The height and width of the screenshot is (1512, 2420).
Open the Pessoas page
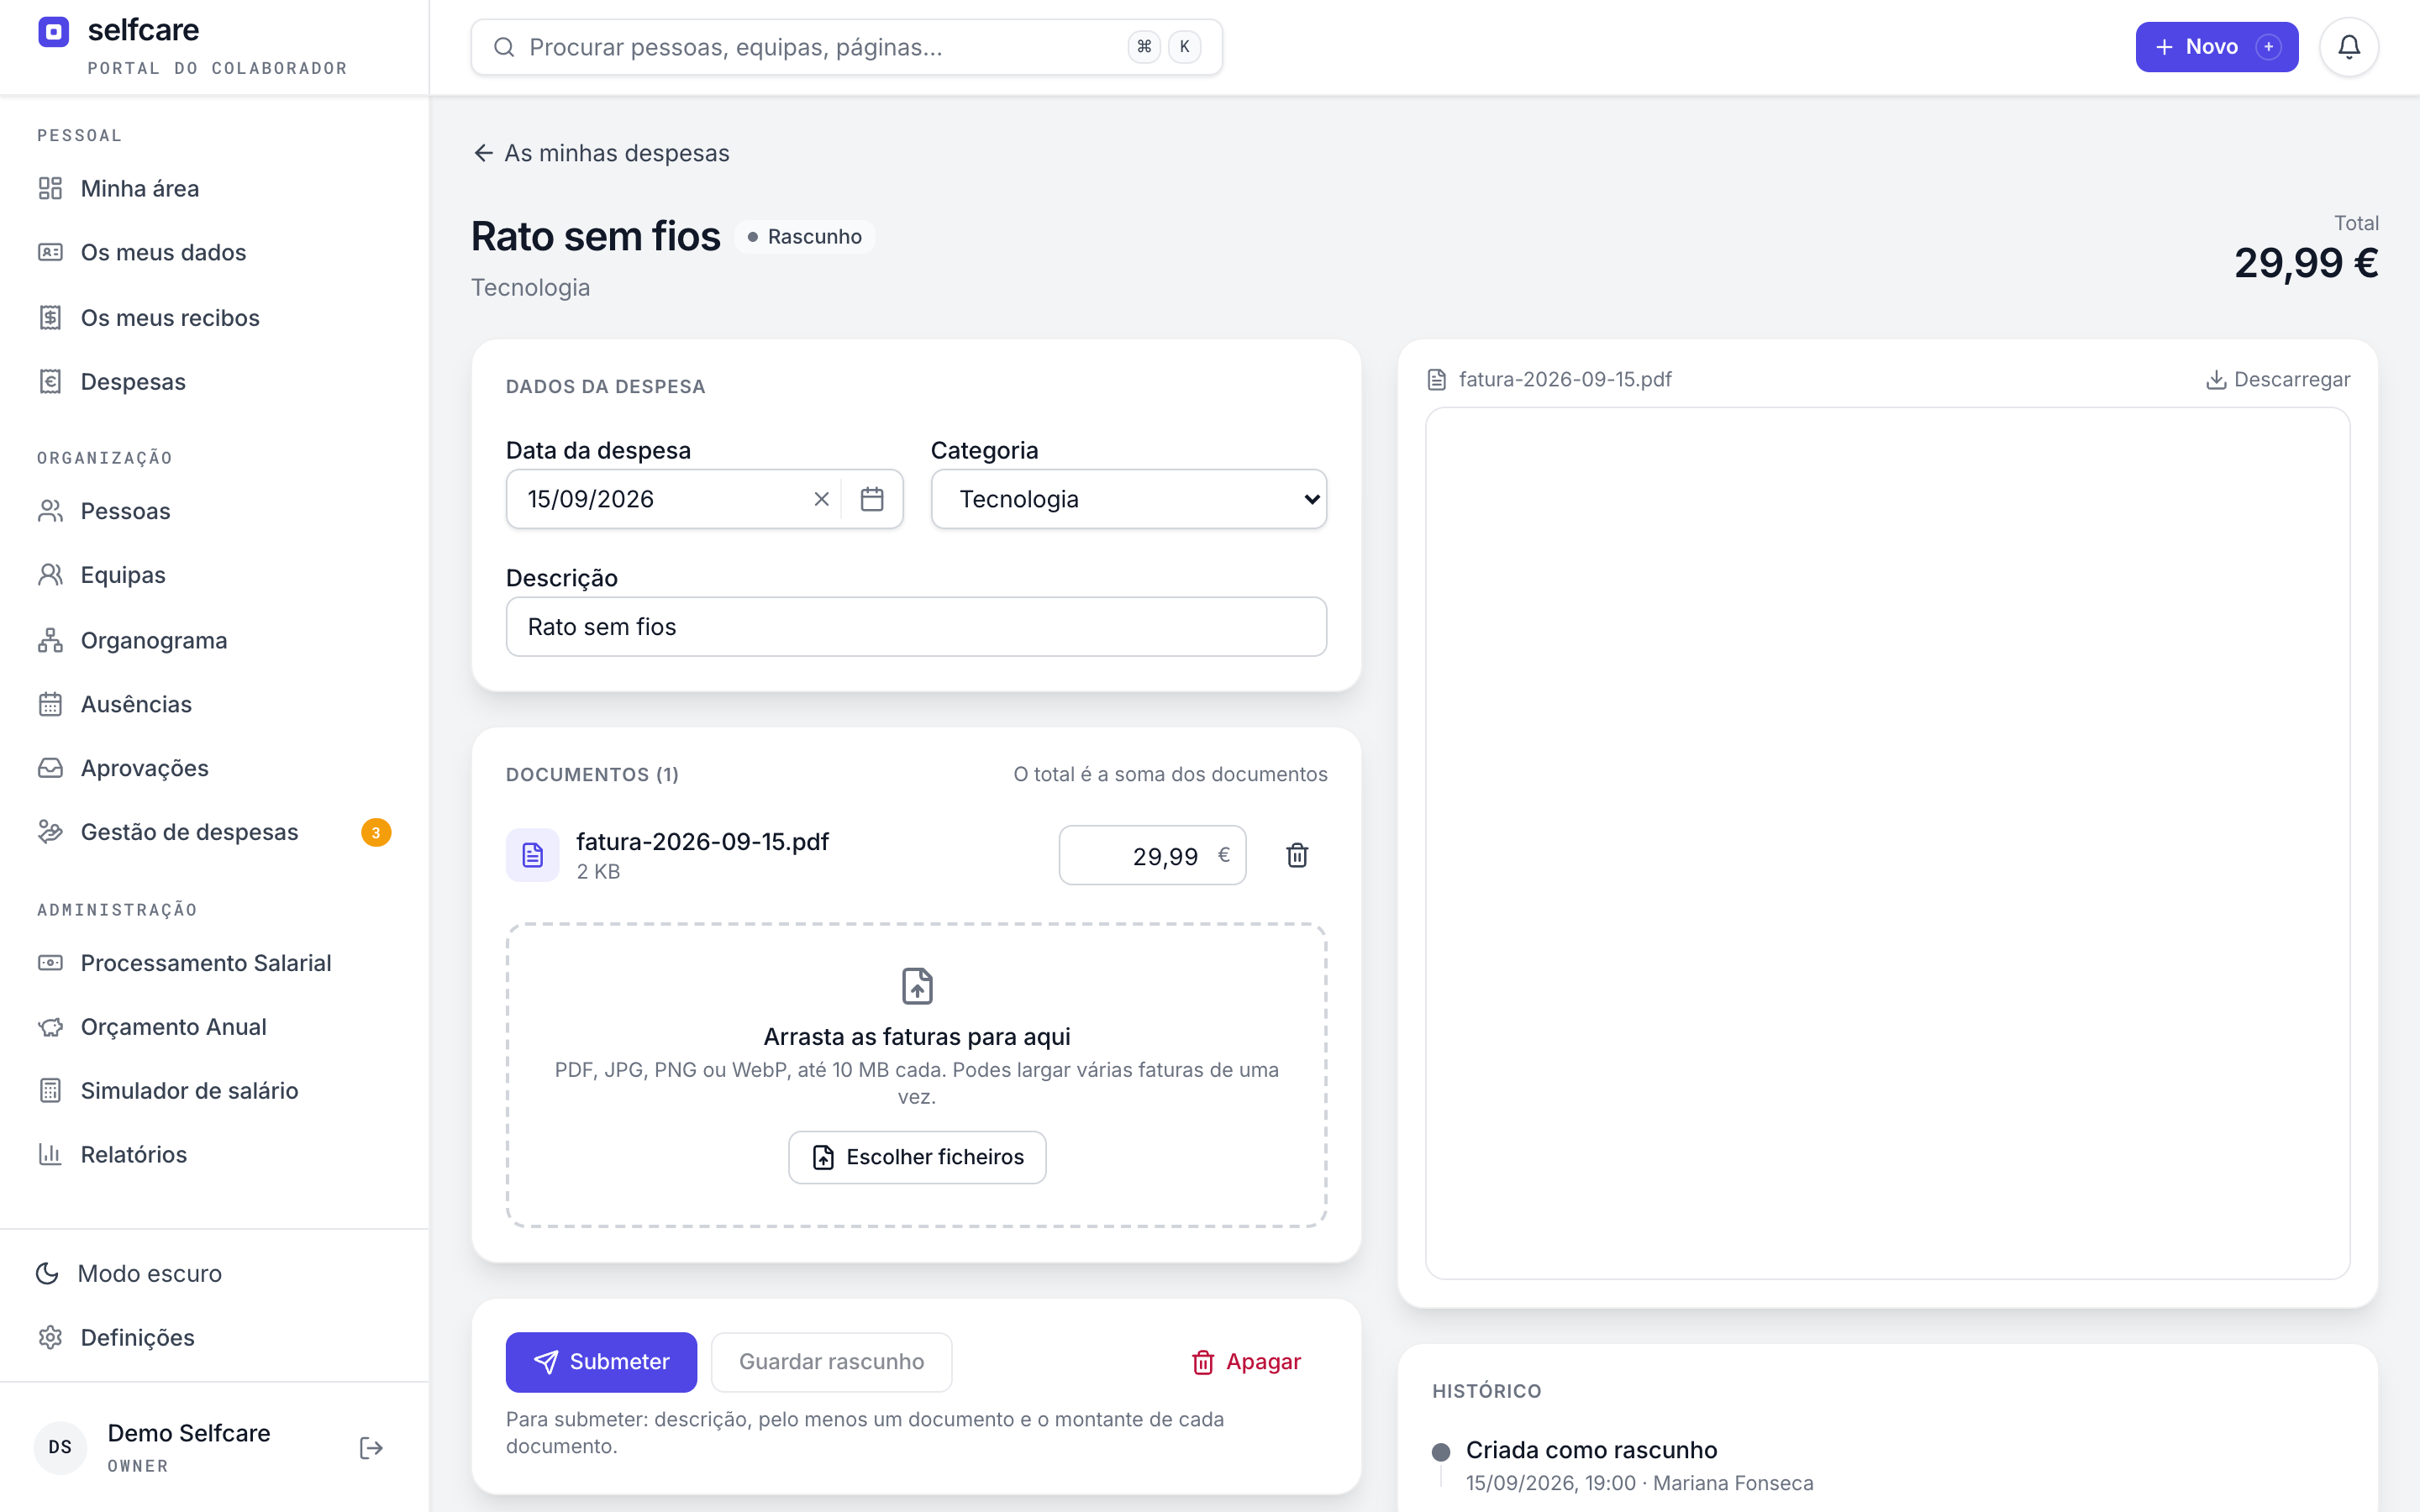[x=214, y=511]
